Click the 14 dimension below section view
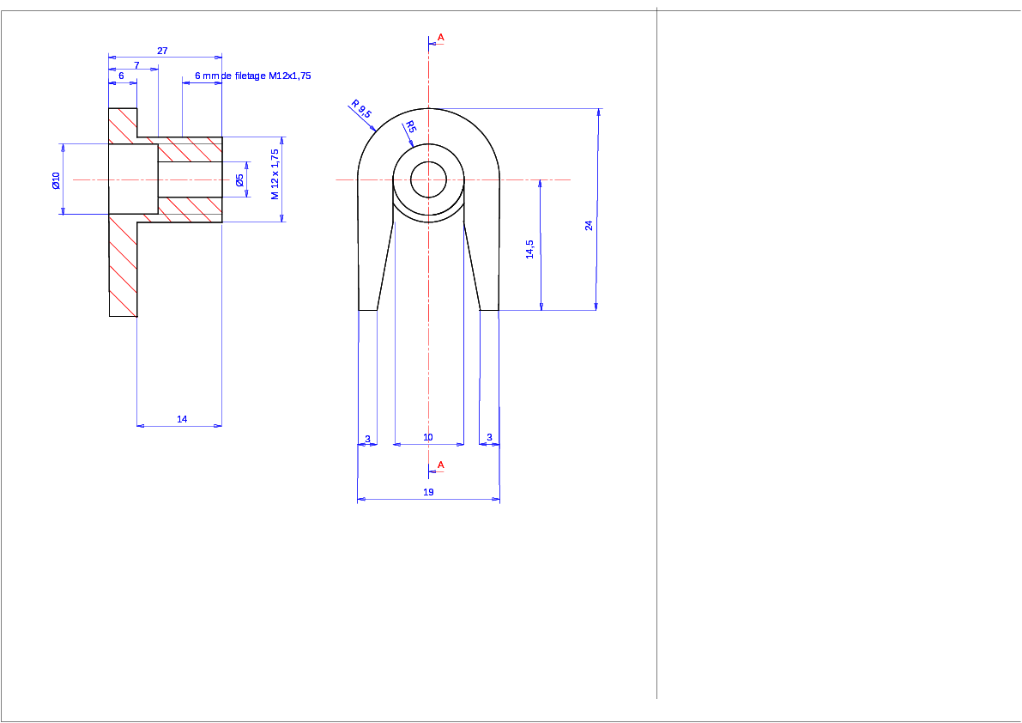The image size is (1022, 723). (x=182, y=419)
